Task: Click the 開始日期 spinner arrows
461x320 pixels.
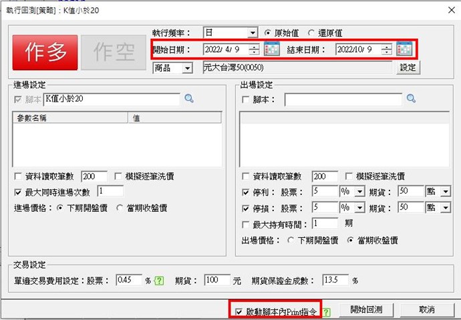Action: (255, 49)
